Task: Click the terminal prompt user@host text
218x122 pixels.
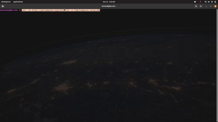Action: (9, 10)
